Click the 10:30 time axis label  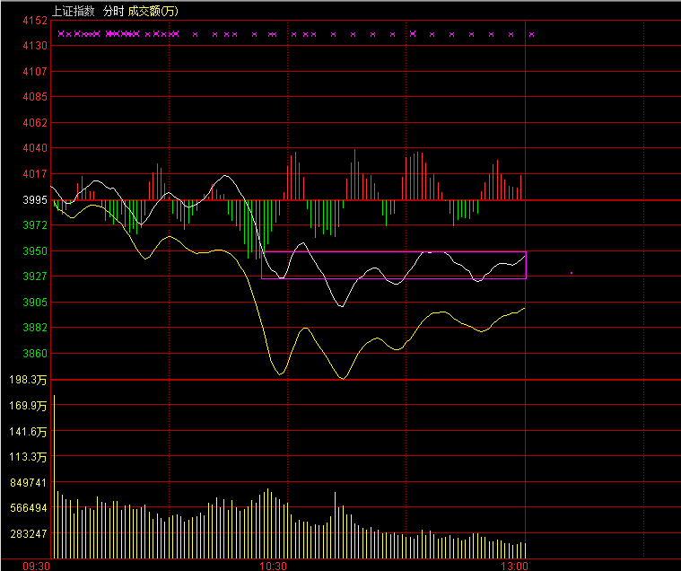273,566
